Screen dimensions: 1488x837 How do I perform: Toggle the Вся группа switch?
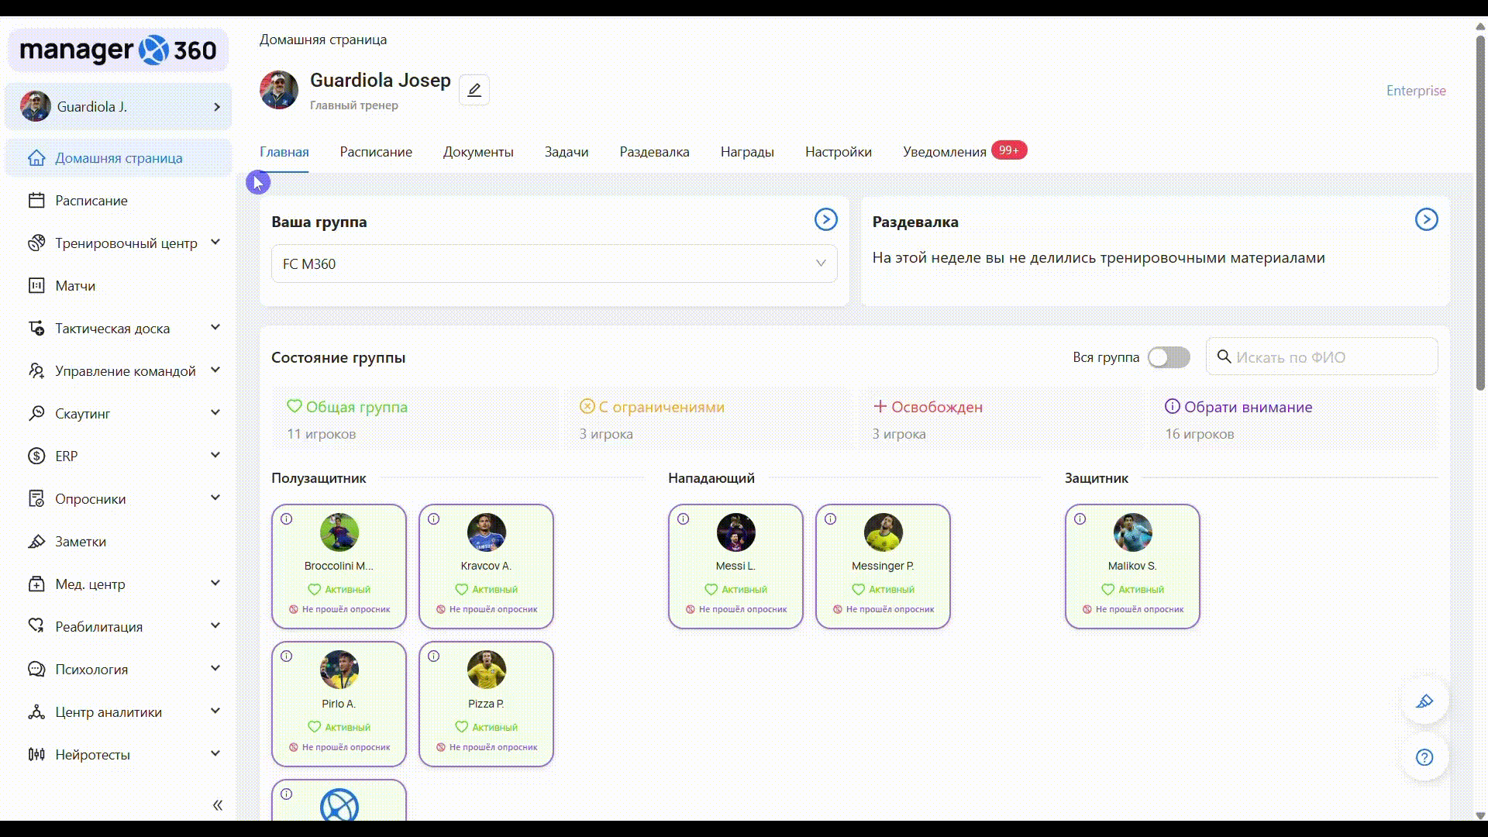(x=1169, y=357)
